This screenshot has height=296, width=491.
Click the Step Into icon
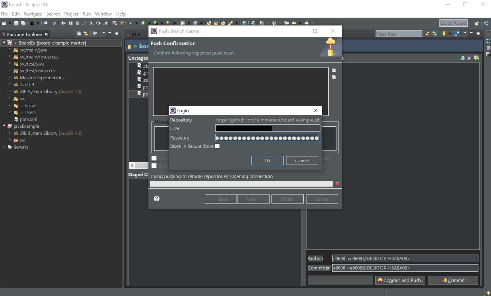pyautogui.click(x=91, y=23)
